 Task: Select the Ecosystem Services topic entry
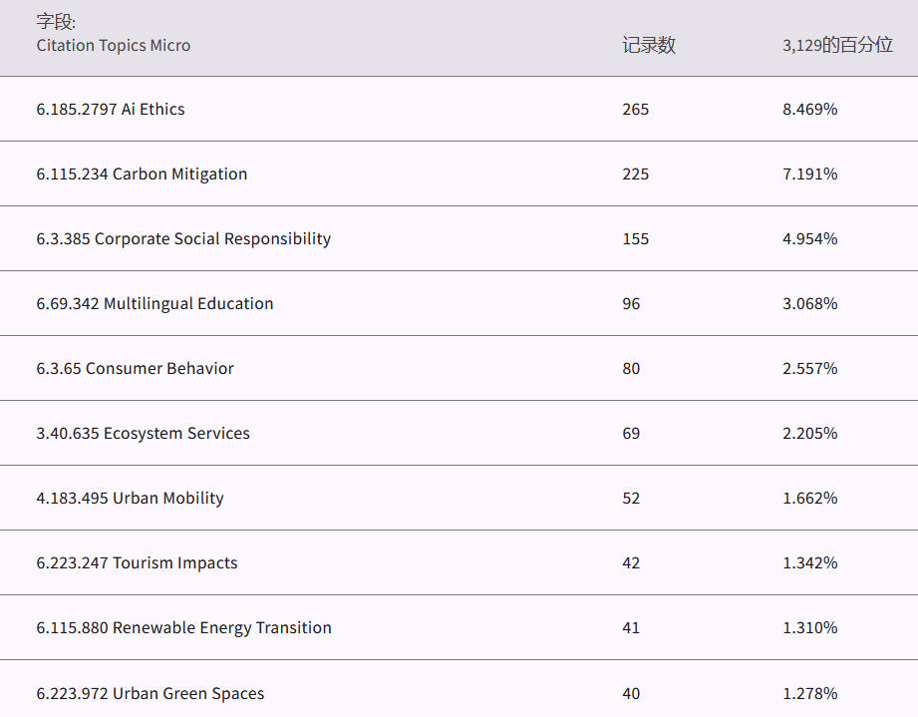tap(143, 434)
